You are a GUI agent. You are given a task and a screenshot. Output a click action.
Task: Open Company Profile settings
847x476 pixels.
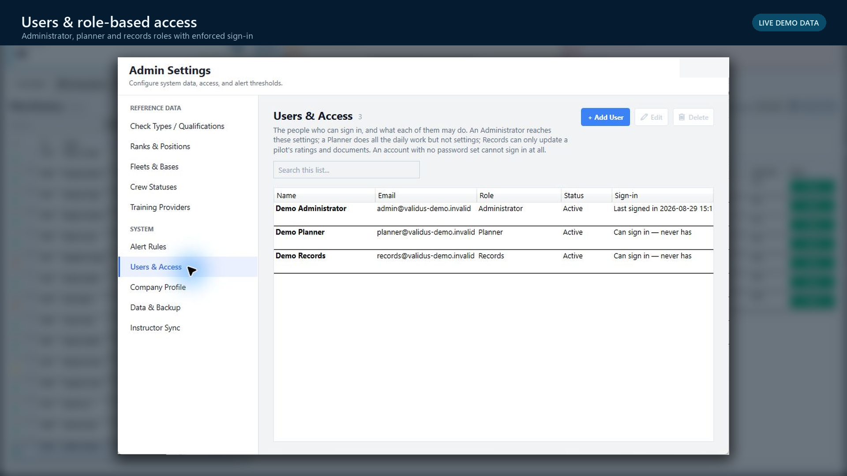pyautogui.click(x=188, y=287)
